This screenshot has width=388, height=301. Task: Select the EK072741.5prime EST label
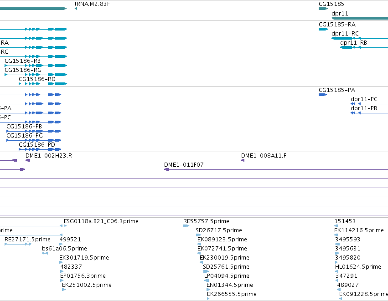[x=222, y=249]
